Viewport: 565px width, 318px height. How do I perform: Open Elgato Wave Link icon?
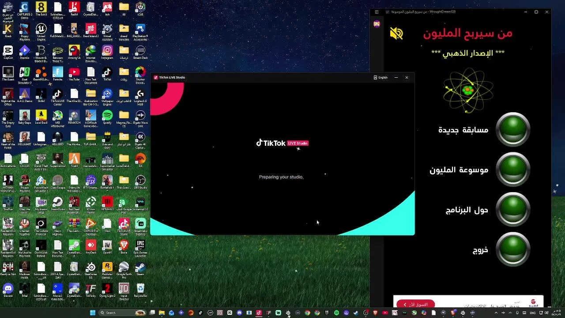(x=140, y=118)
